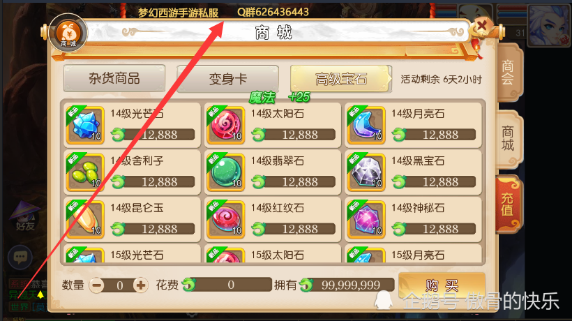
Task: Select the 14级光芒石 blue crystal icon
Action: (85, 125)
